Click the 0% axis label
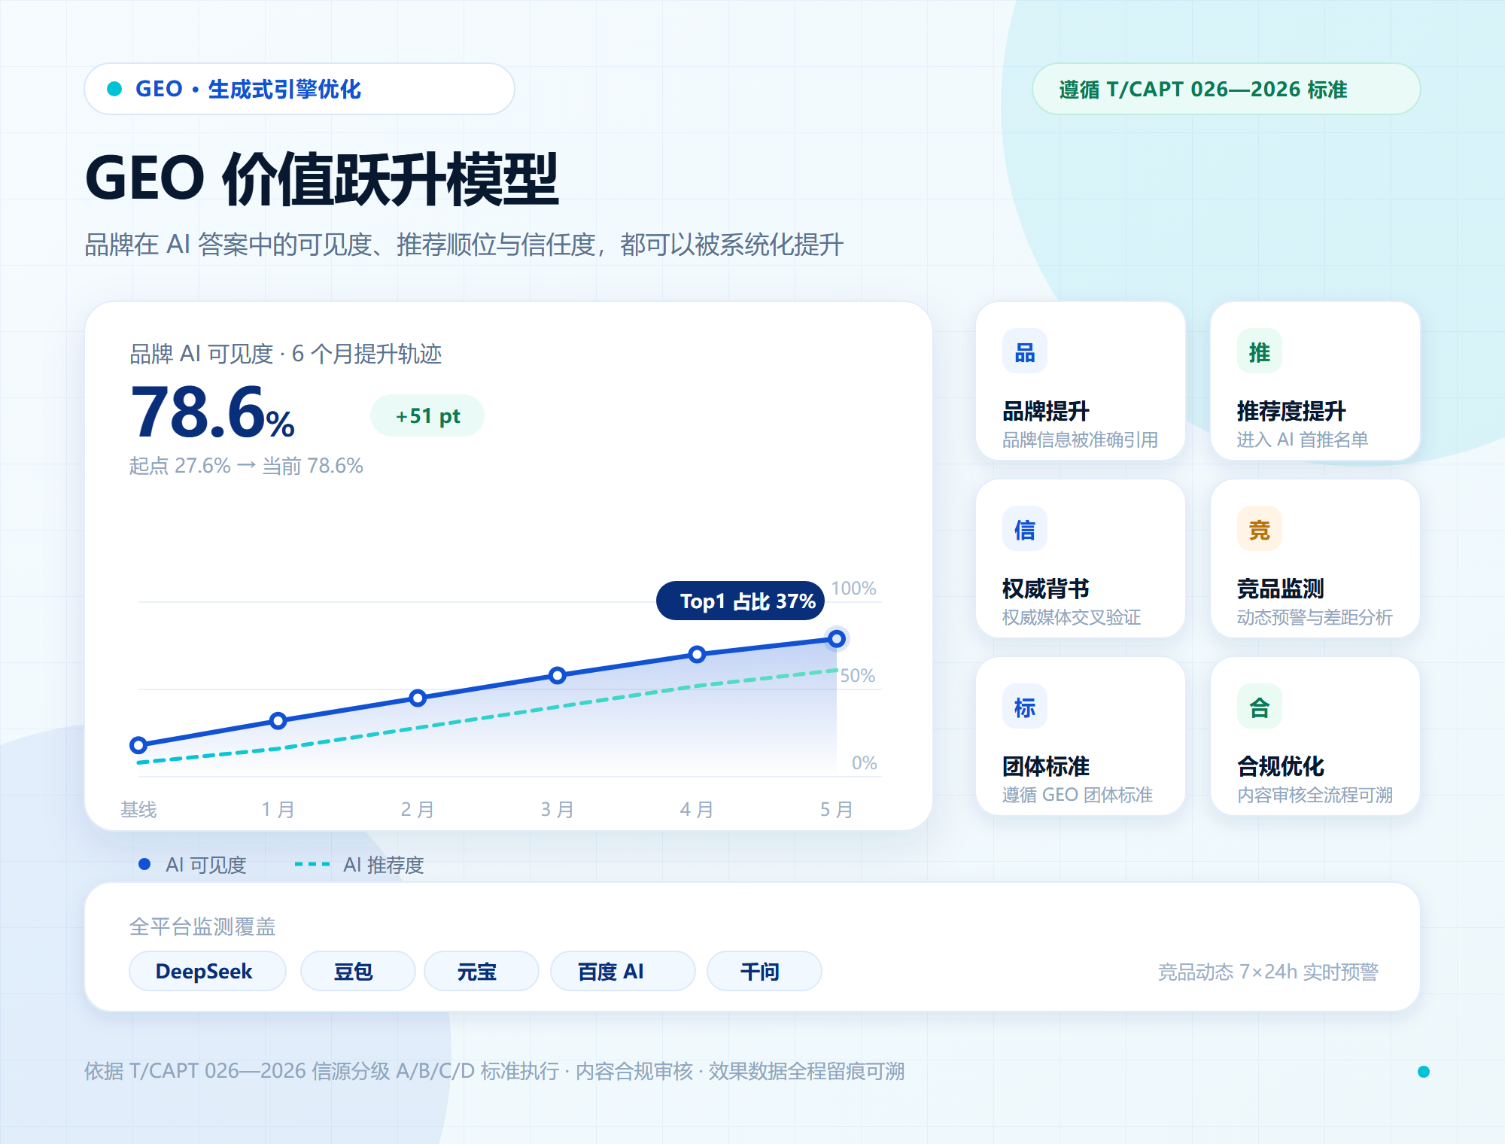The width and height of the screenshot is (1505, 1144). click(x=865, y=763)
